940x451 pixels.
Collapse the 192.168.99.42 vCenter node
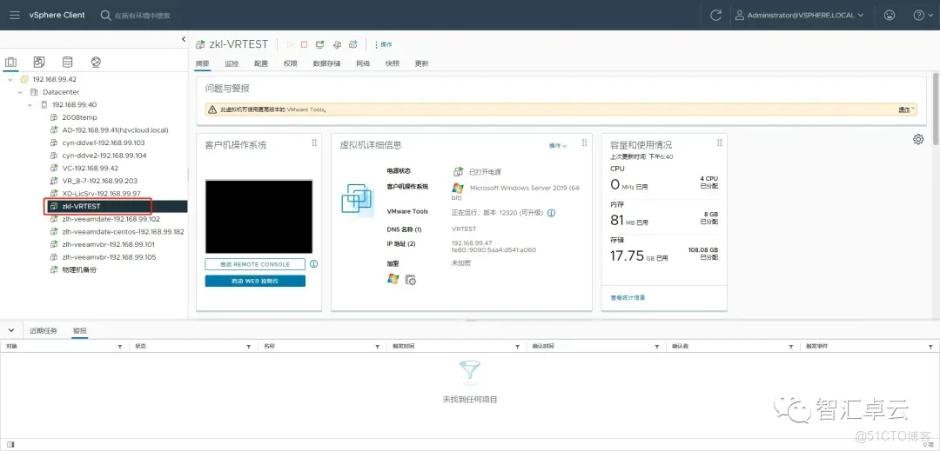coord(10,80)
